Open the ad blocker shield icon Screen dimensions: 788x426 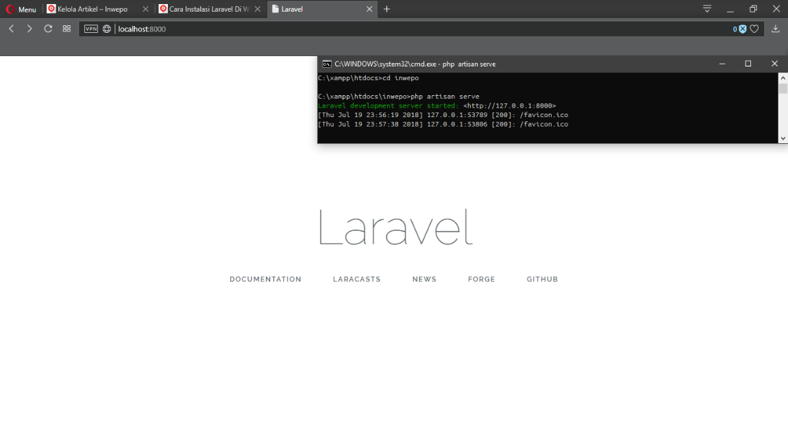pyautogui.click(x=742, y=29)
